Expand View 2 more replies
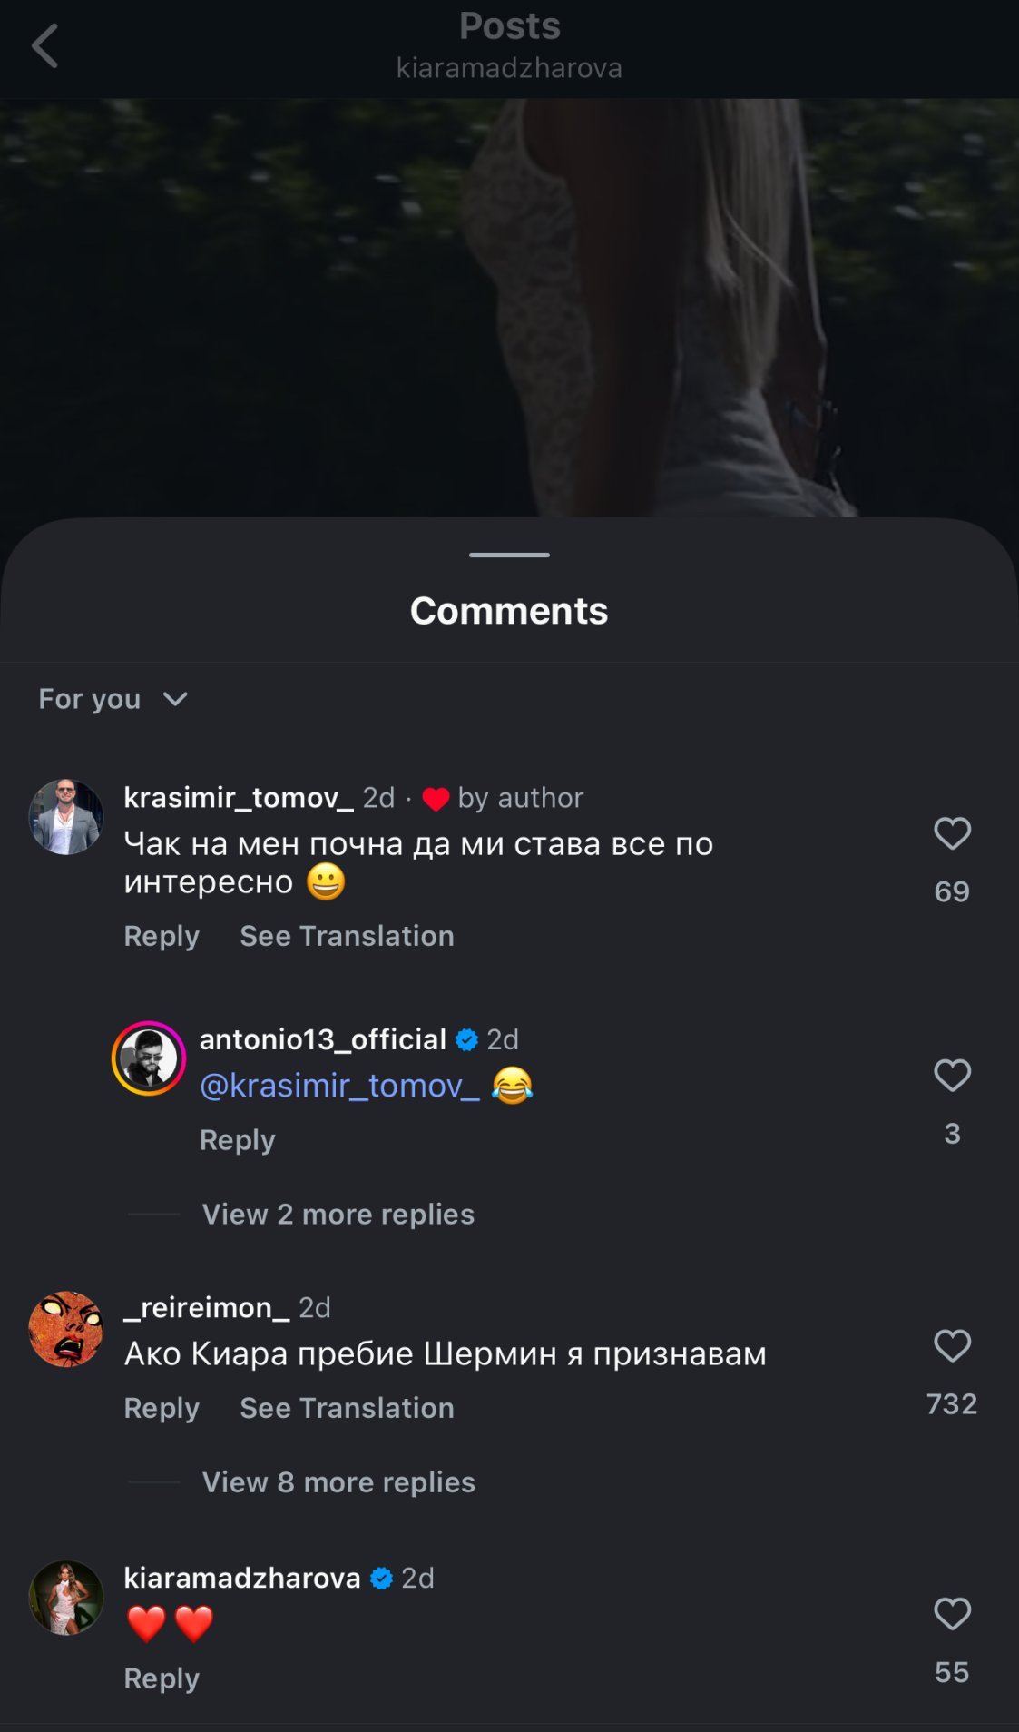 point(338,1215)
